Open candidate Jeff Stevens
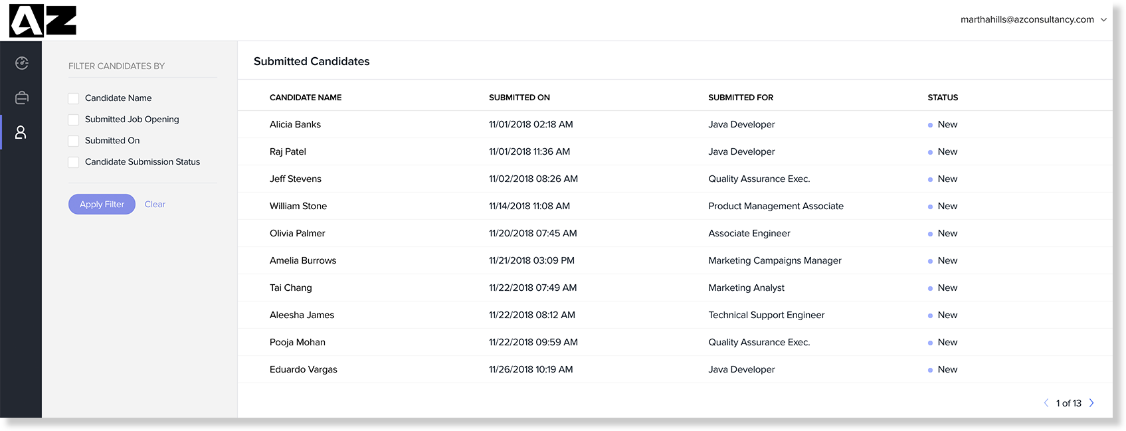This screenshot has width=1126, height=431. pos(296,179)
